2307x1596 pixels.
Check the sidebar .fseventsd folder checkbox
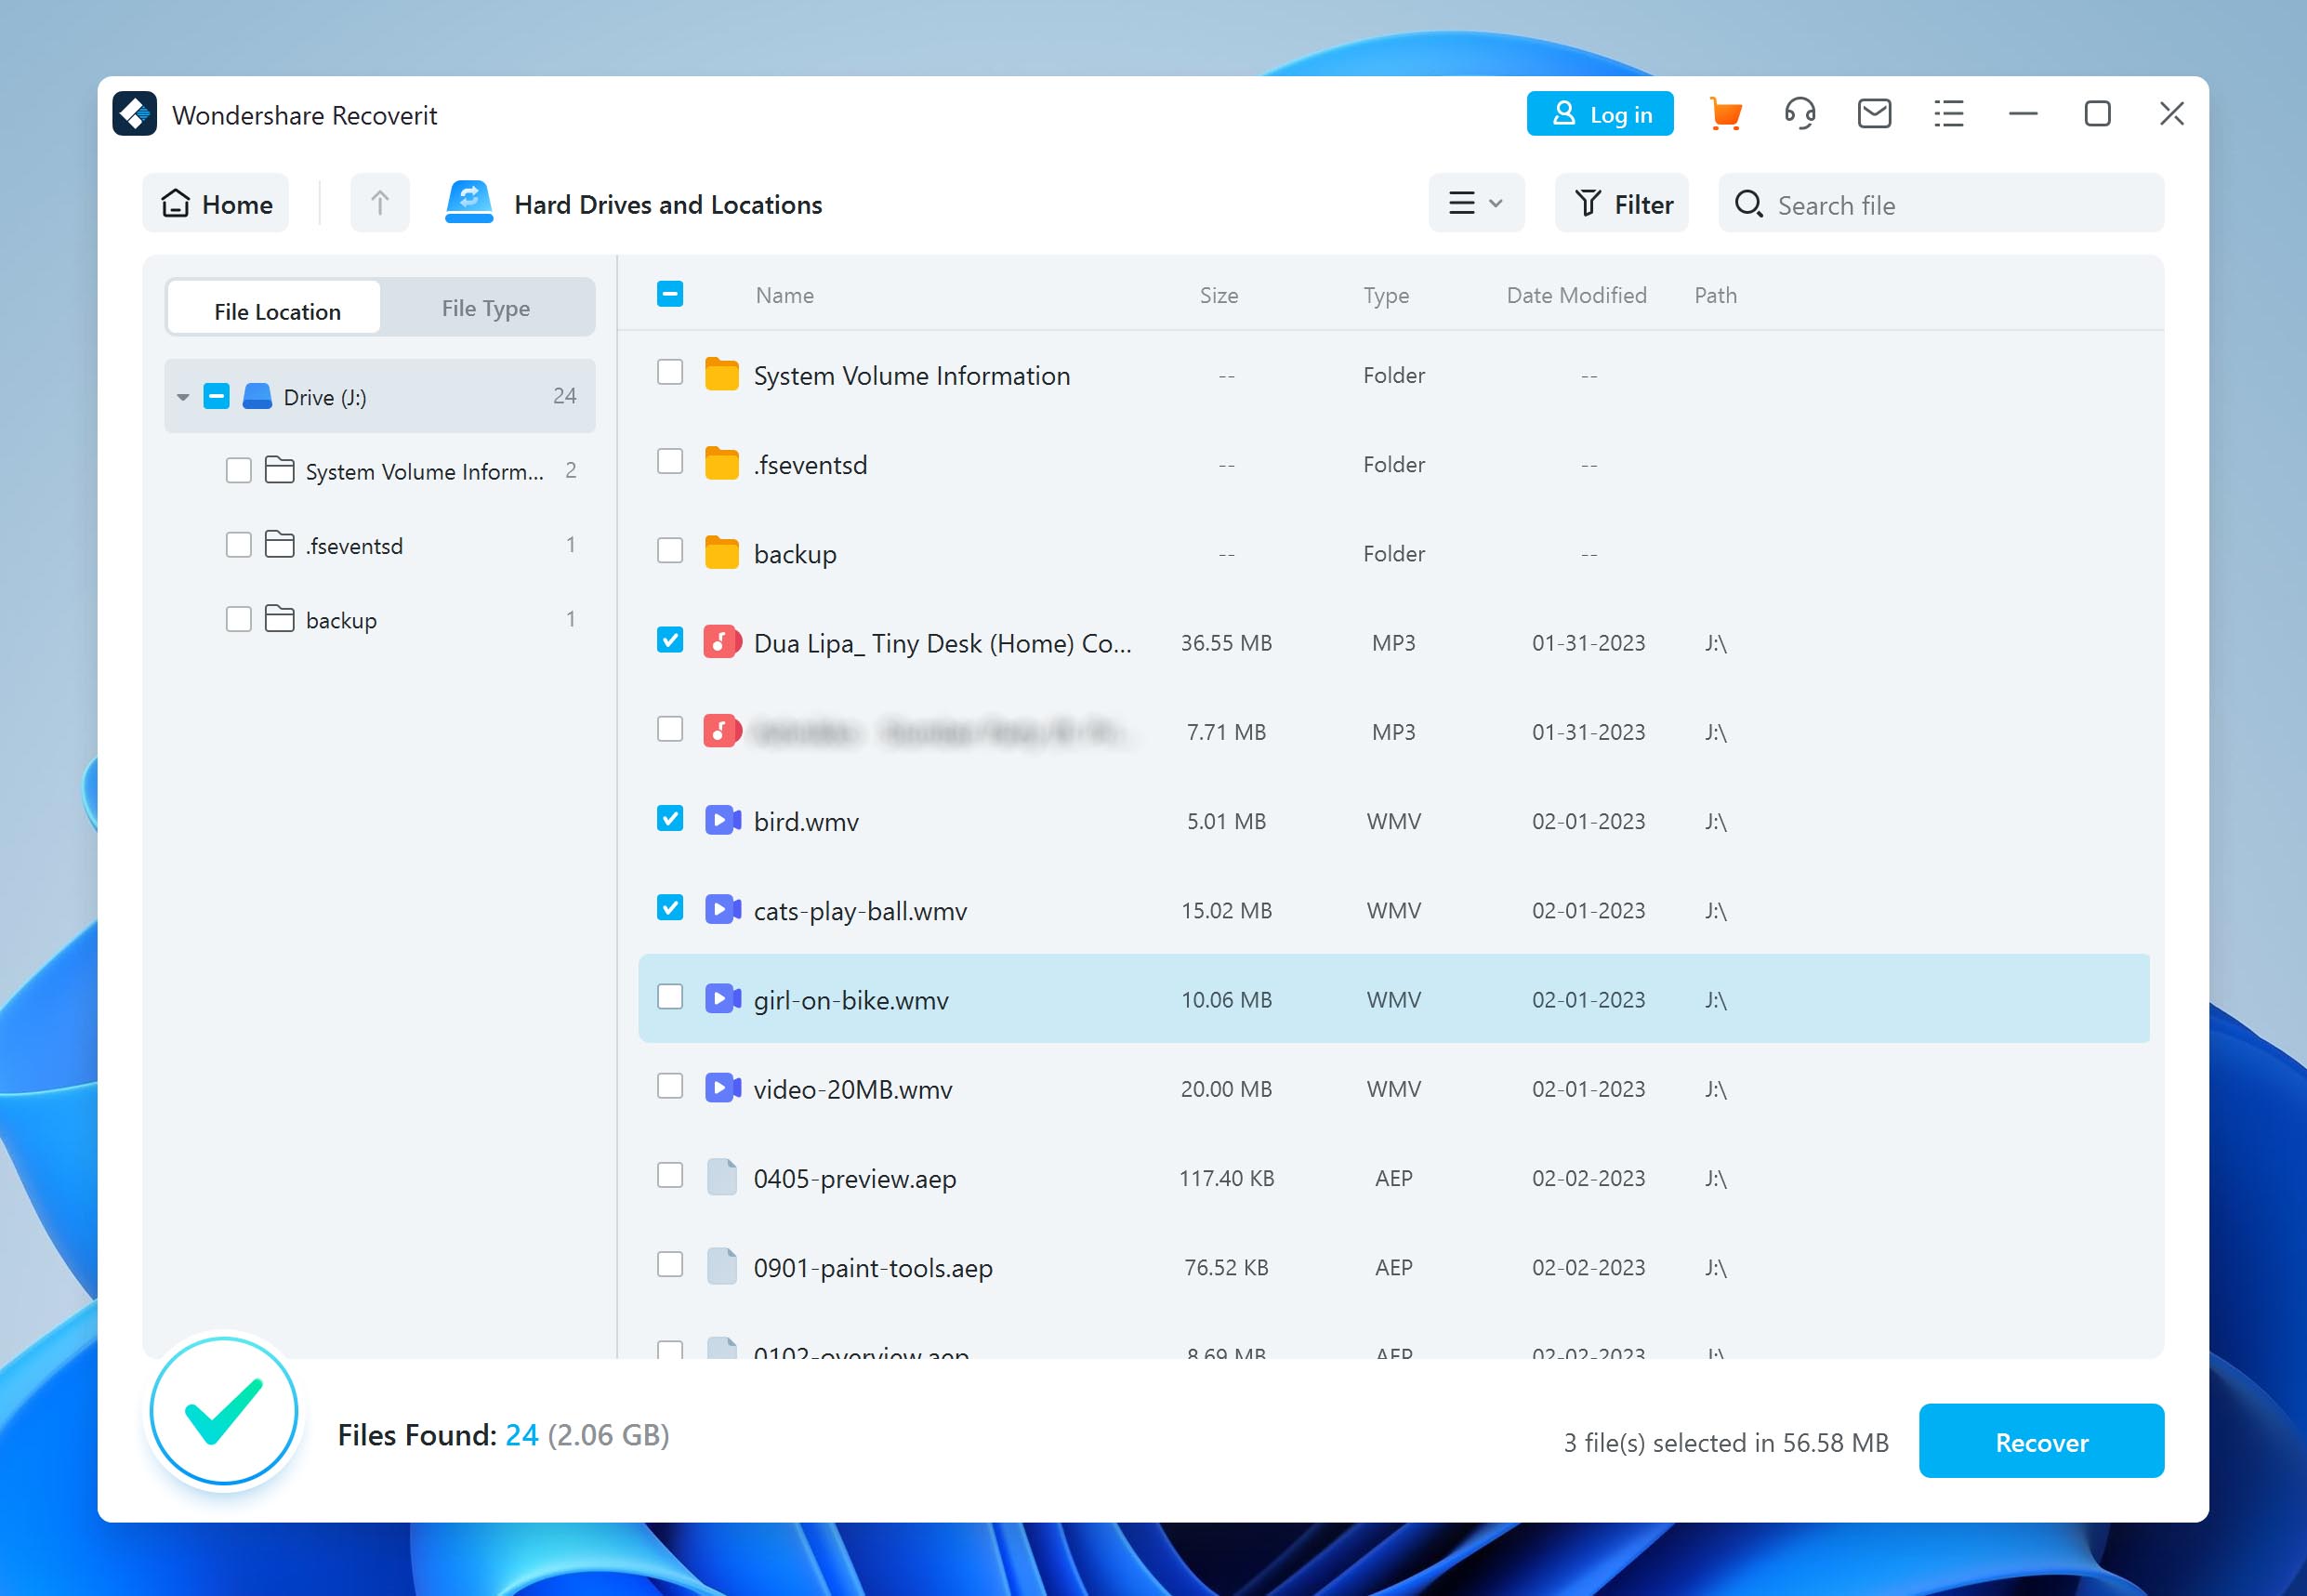(x=238, y=545)
